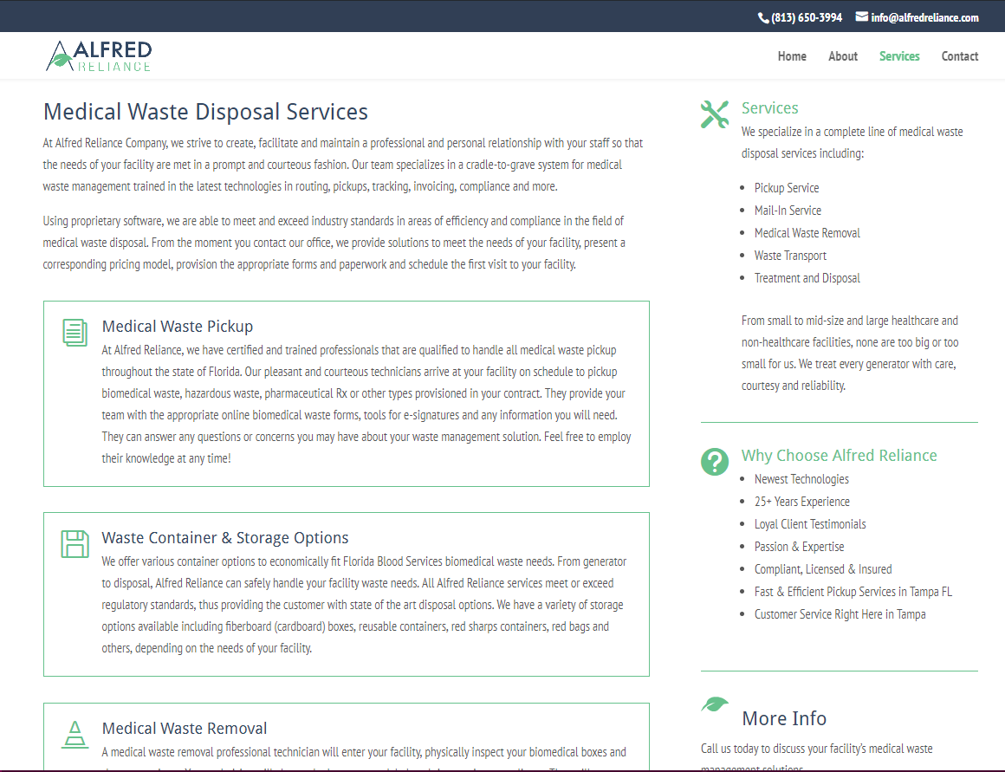Click the Why Choose Alfred Reliance heading
1005x772 pixels.
[x=839, y=455]
